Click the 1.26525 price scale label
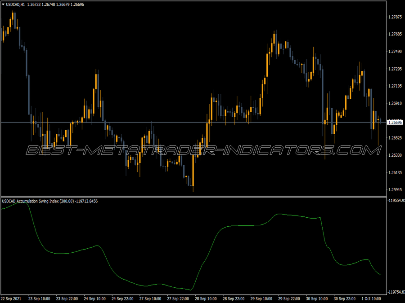The width and height of the screenshot is (405, 303). point(395,138)
